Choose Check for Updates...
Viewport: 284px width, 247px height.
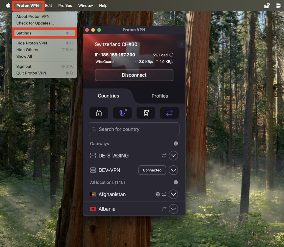point(45,23)
